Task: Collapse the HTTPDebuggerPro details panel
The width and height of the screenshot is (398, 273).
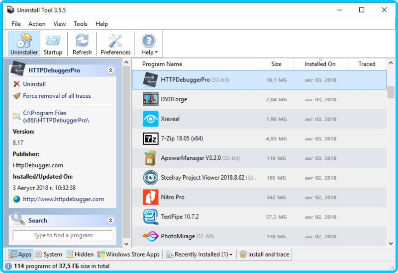Action: coord(110,70)
